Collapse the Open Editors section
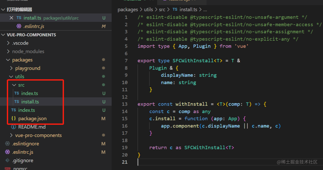This screenshot has width=323, height=170. click(3, 10)
